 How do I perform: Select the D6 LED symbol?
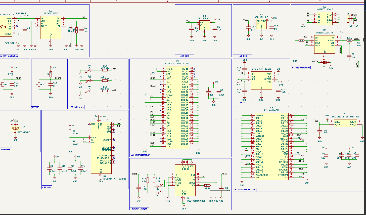point(89,91)
